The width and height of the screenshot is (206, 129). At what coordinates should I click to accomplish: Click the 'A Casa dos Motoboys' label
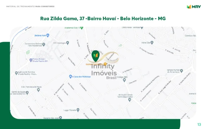tap(81, 77)
